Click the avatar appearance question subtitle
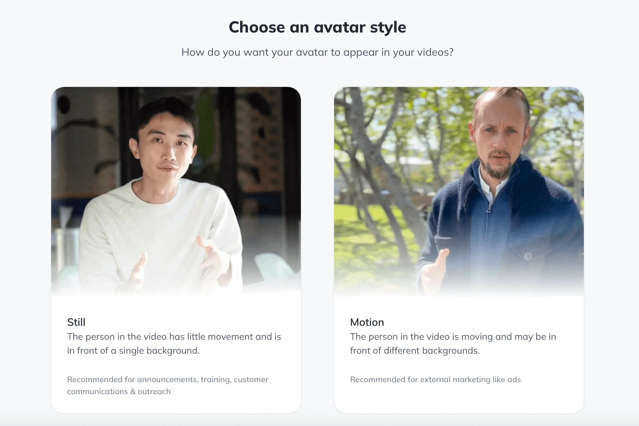Screen dimensions: 639x426 [x=318, y=52]
